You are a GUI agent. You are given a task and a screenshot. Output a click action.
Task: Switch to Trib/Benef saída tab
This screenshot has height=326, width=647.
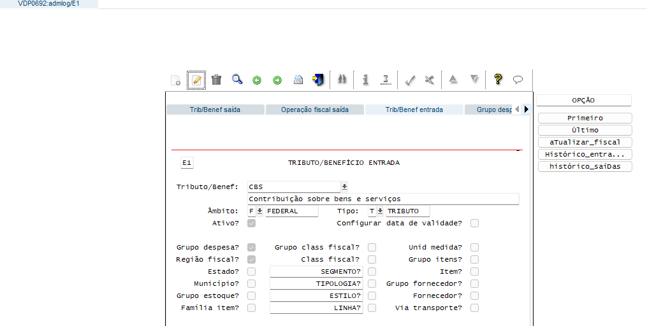point(215,110)
